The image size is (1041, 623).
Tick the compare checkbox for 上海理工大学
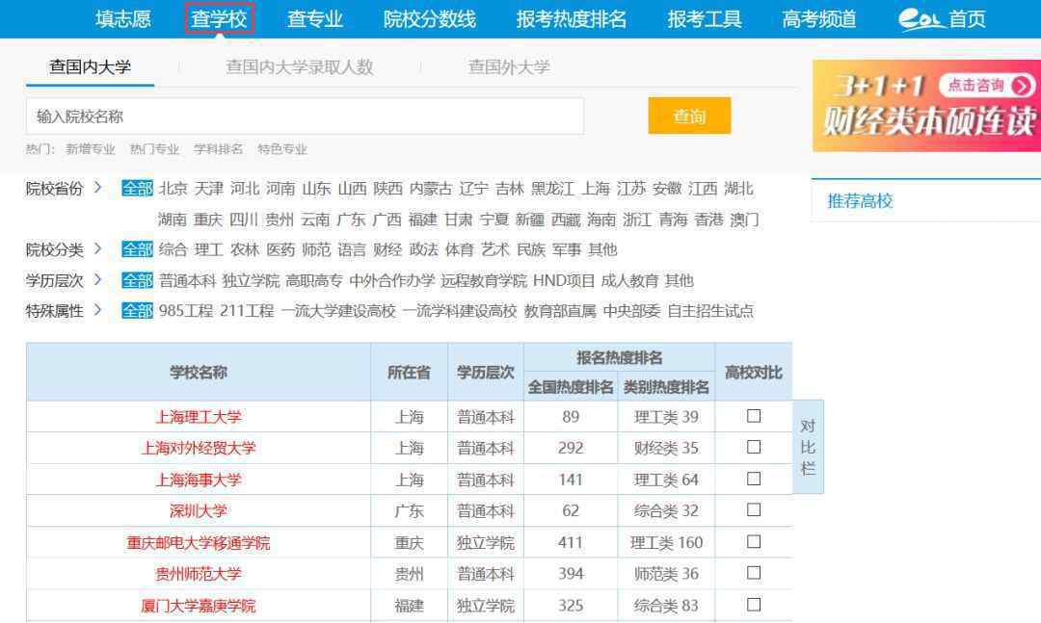[754, 416]
